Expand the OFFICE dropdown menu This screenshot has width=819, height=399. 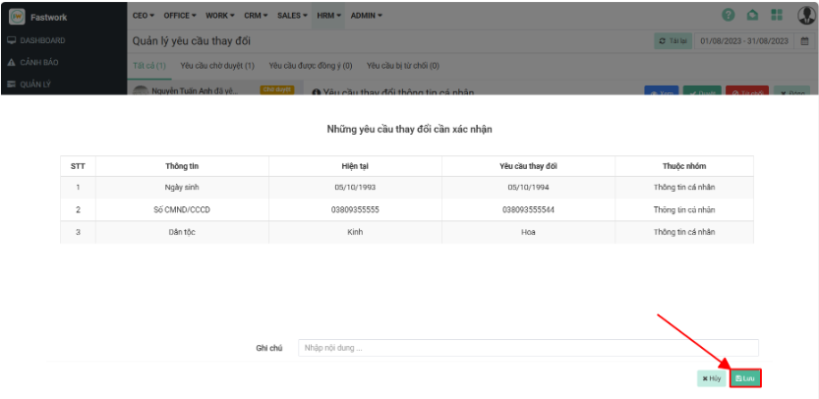click(180, 16)
